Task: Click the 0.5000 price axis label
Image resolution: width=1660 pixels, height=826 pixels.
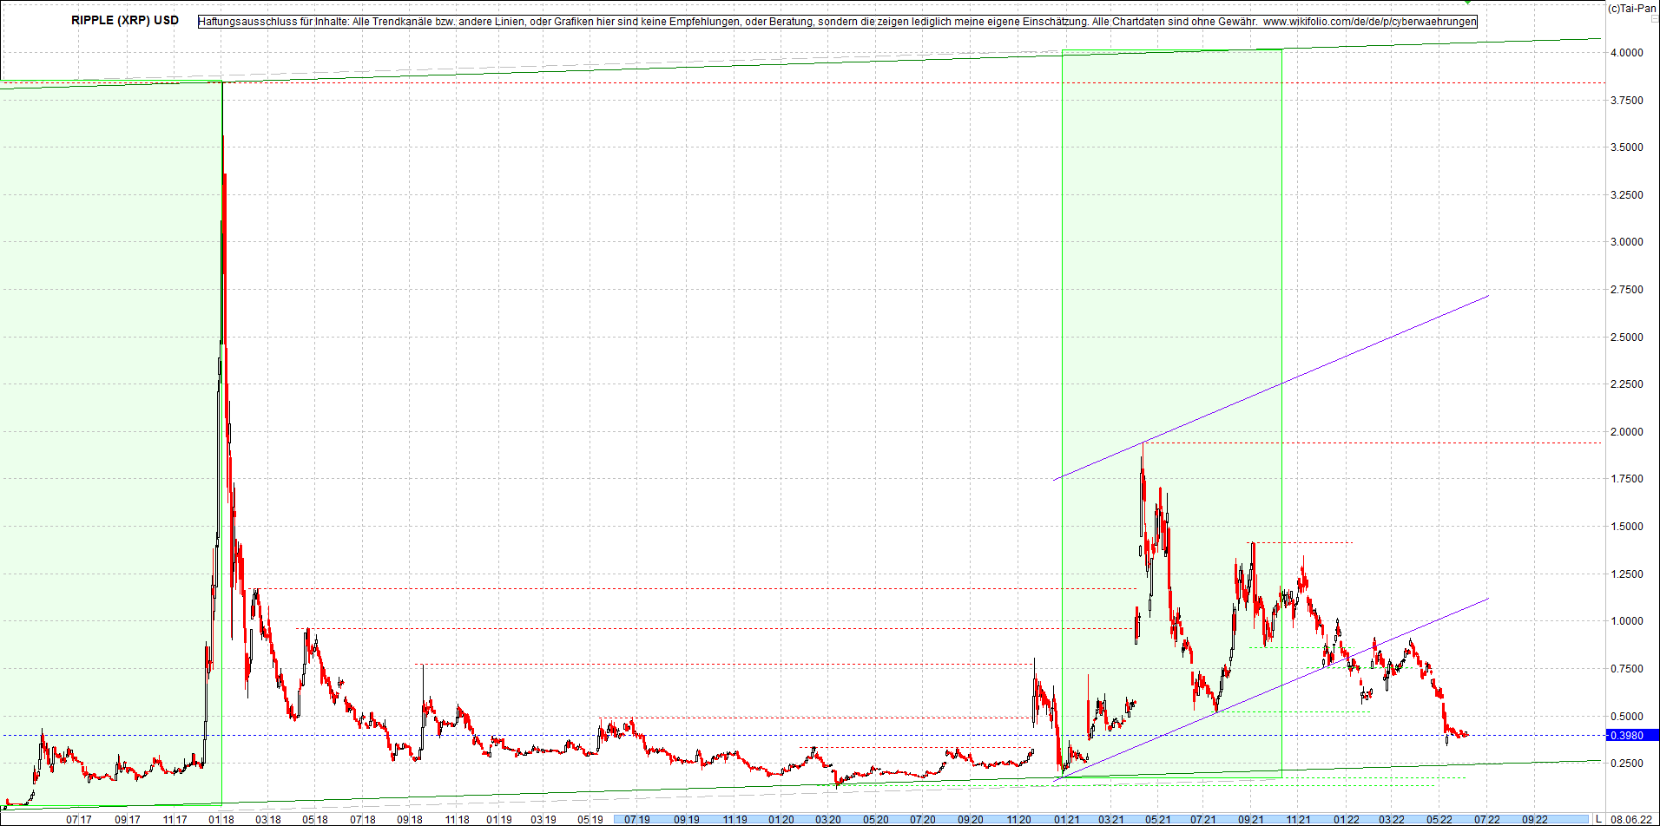Action: tap(1627, 716)
